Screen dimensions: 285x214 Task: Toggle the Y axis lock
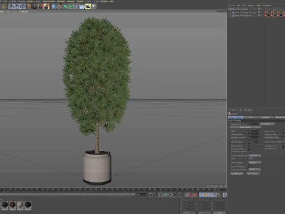pyautogui.click(x=17, y=7)
